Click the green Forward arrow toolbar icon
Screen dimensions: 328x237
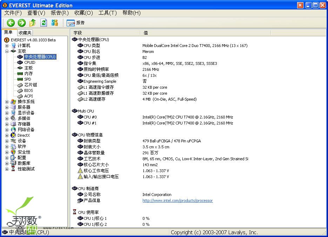(21, 23)
